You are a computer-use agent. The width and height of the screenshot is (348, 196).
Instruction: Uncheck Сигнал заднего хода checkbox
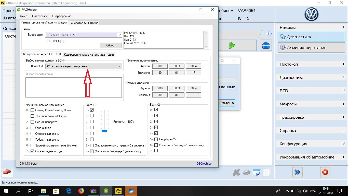(x=32, y=151)
